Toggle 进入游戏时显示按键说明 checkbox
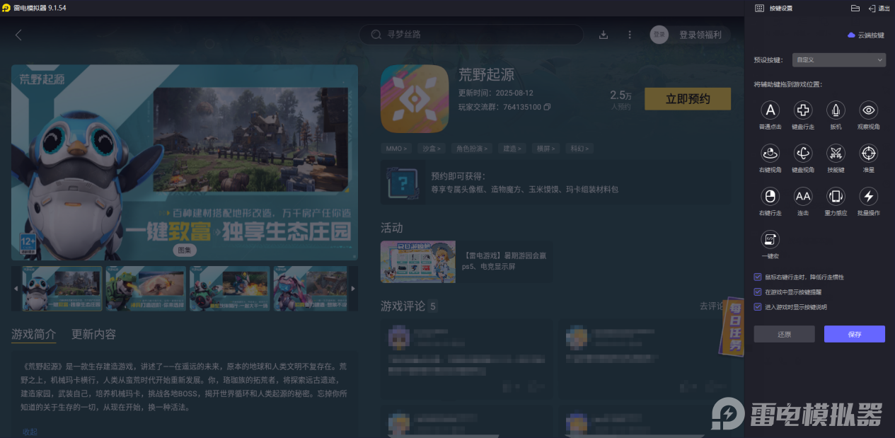The width and height of the screenshot is (895, 438). click(x=758, y=306)
